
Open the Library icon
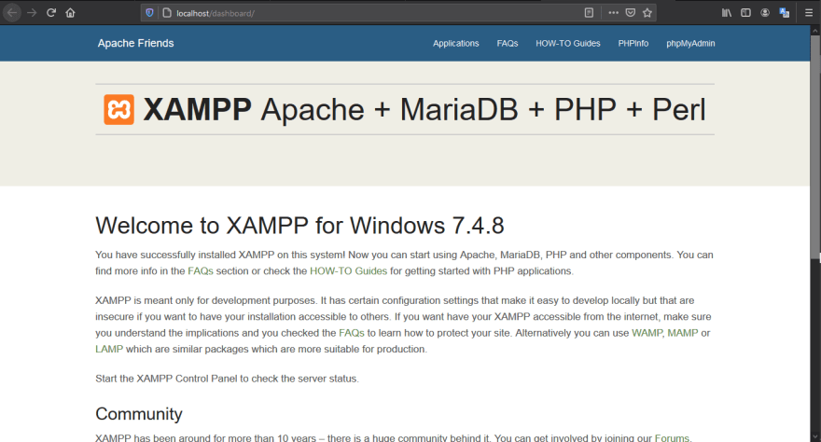tap(727, 13)
